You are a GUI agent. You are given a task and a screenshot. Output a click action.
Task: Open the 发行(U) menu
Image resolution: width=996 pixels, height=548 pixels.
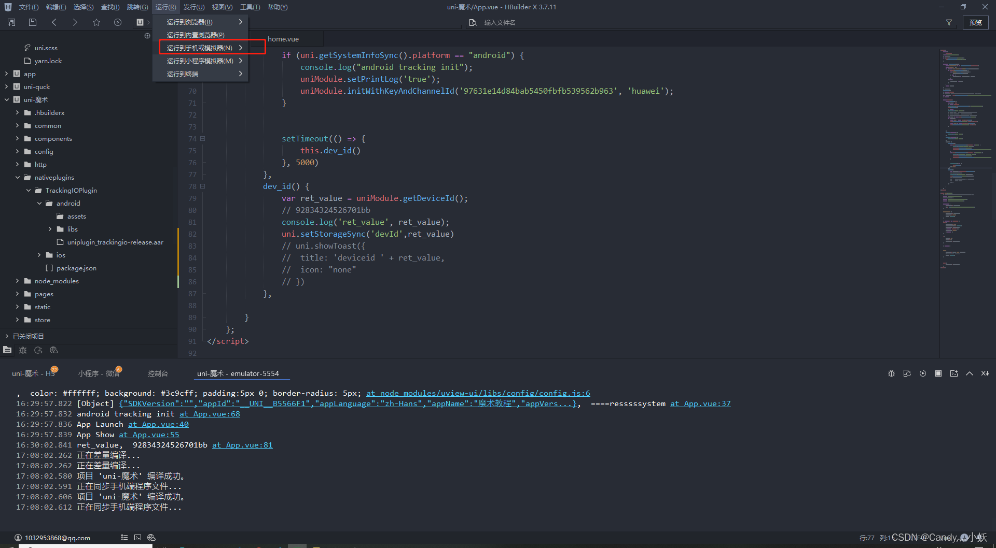(x=194, y=7)
